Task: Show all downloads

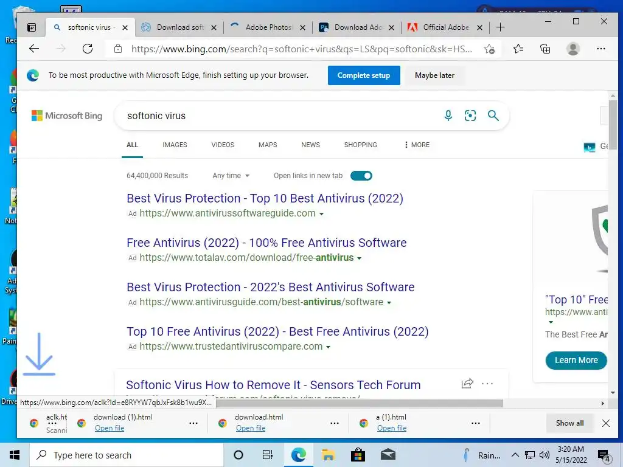Action: (569, 423)
